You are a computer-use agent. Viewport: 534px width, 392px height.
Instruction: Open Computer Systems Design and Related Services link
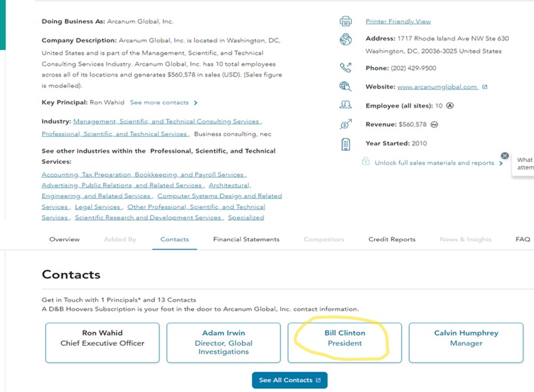point(220,196)
